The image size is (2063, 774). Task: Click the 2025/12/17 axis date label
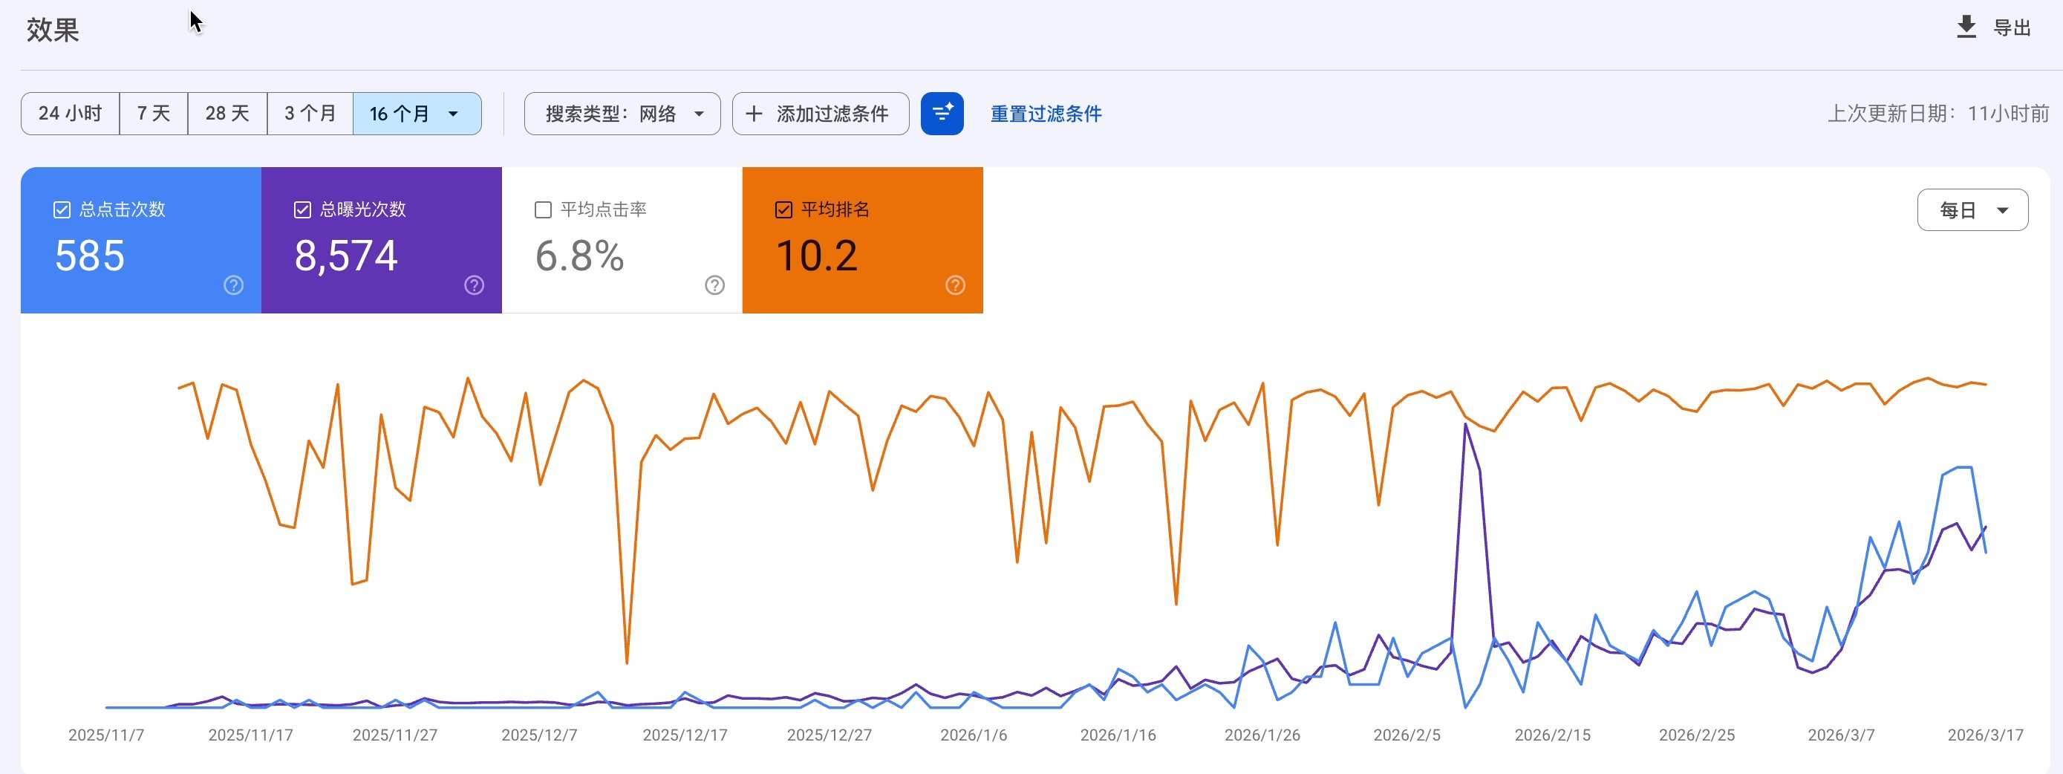[685, 735]
